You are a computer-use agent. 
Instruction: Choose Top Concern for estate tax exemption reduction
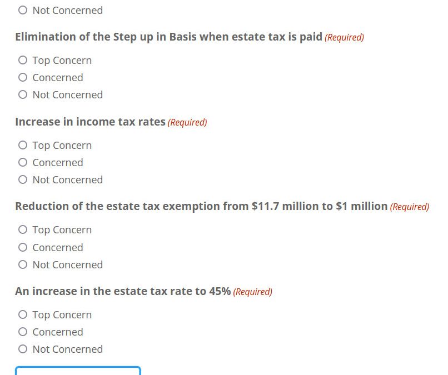click(23, 229)
